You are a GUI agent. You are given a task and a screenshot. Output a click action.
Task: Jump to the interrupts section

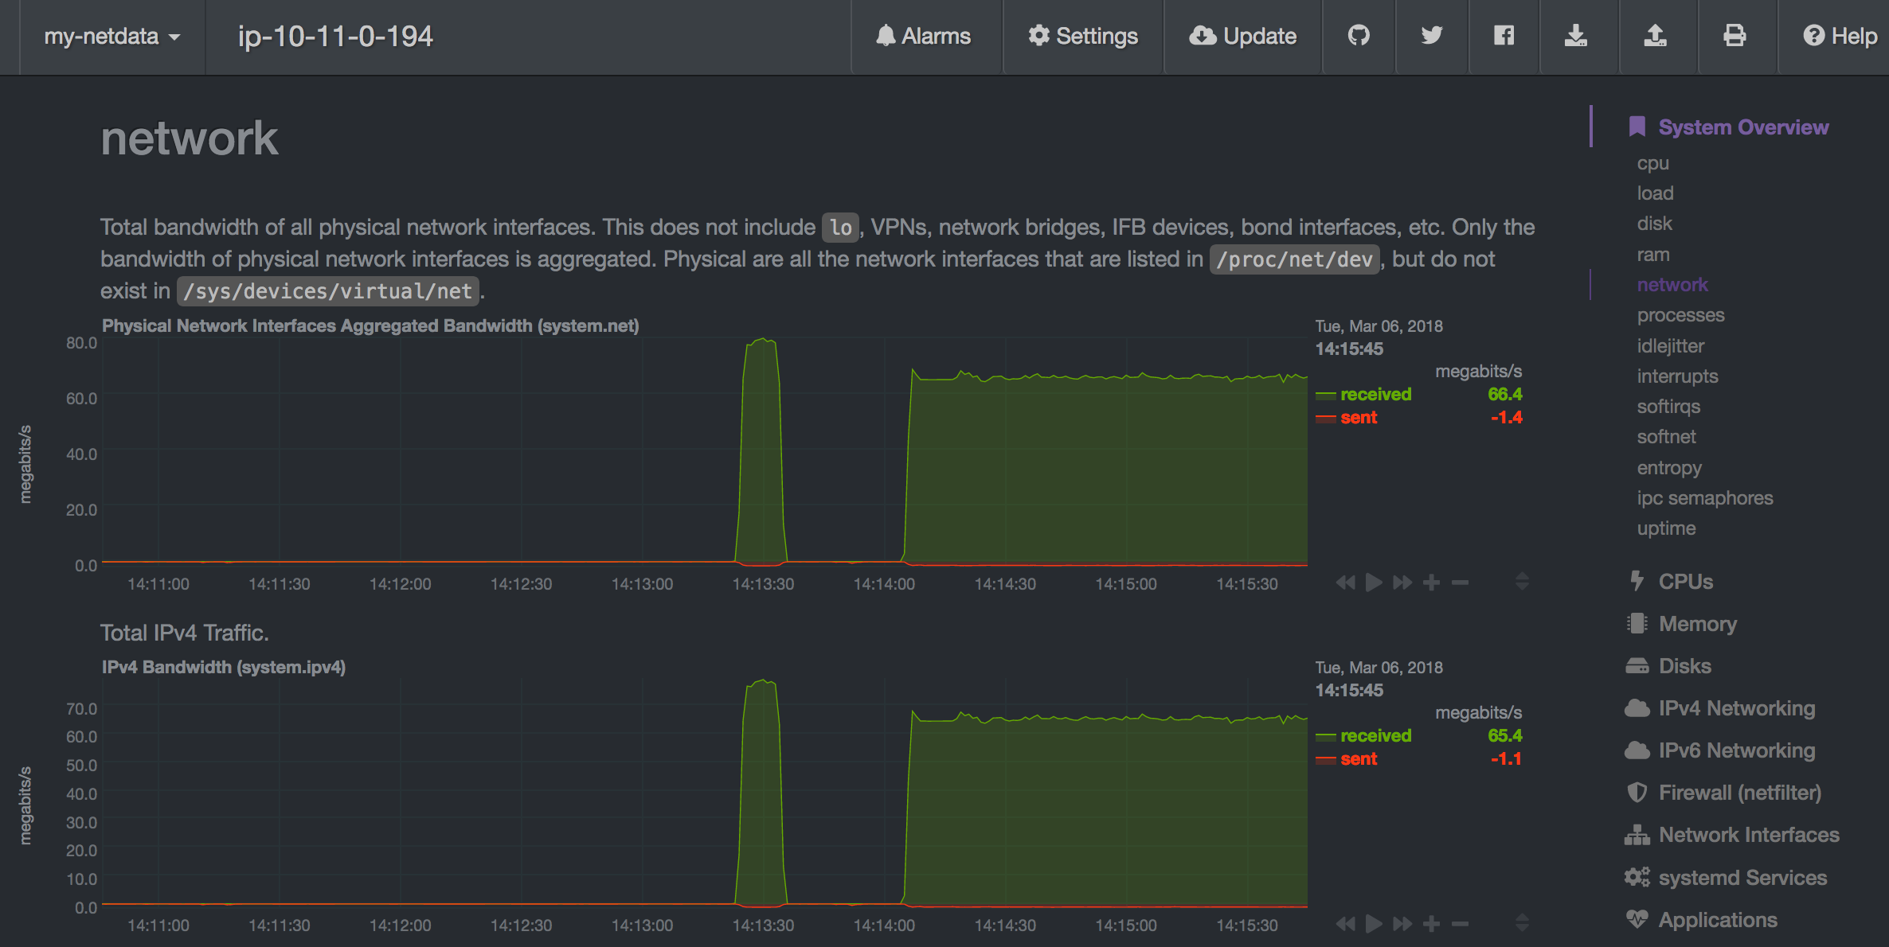tap(1677, 376)
